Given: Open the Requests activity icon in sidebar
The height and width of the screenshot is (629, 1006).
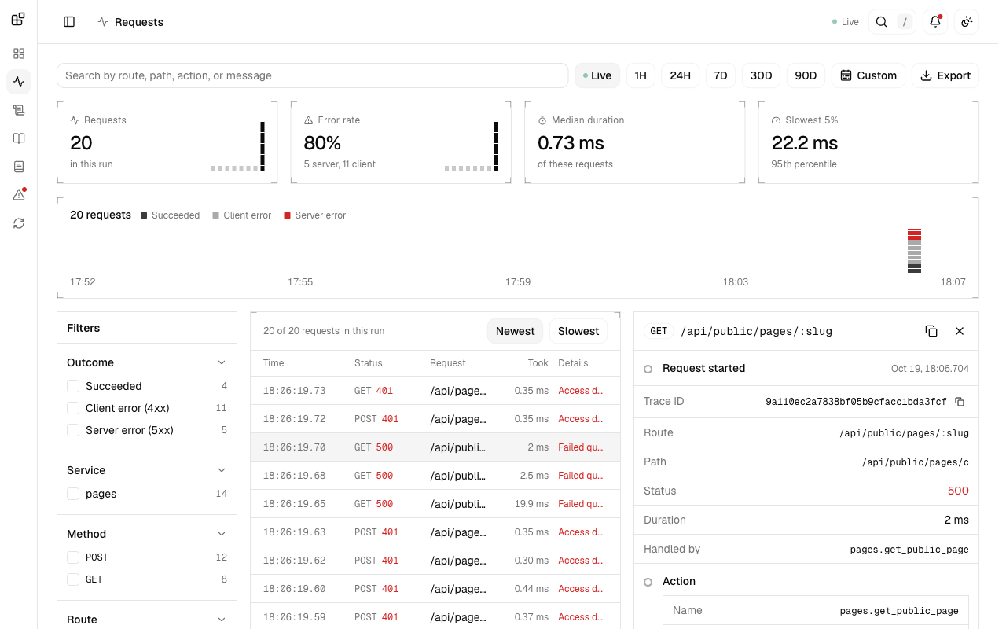Looking at the screenshot, I should pos(19,82).
